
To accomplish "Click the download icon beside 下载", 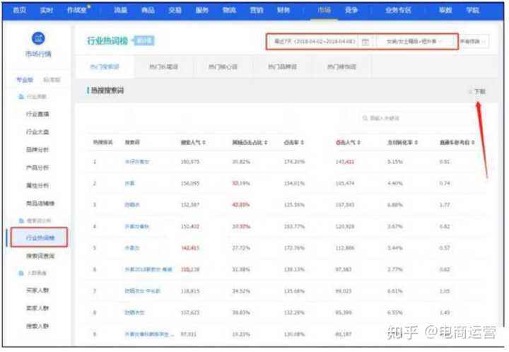I will pyautogui.click(x=469, y=92).
